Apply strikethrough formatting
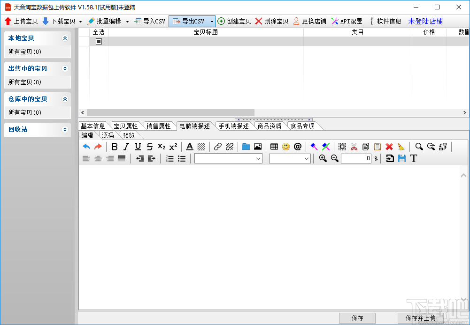Image resolution: width=470 pixels, height=325 pixels. coord(150,147)
